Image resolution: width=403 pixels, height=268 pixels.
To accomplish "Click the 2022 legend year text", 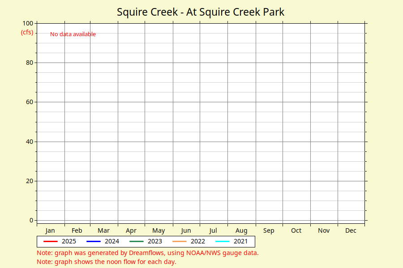I will 197,241.
